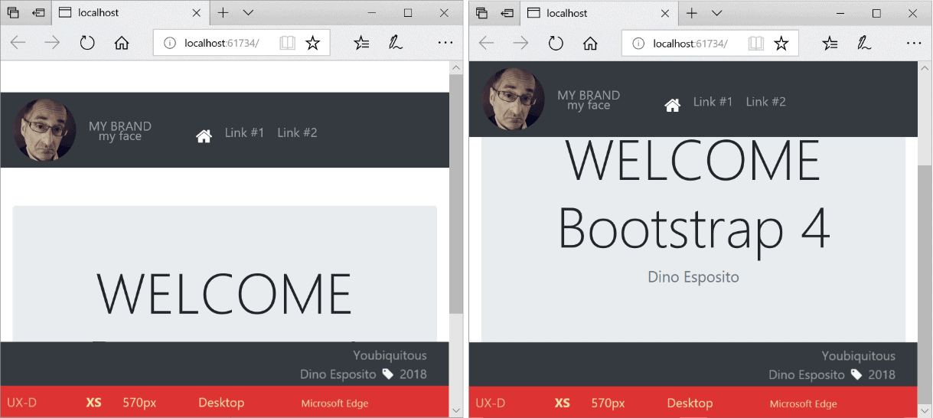Show tab previews chevron in left window
933x418 pixels.
pyautogui.click(x=248, y=13)
